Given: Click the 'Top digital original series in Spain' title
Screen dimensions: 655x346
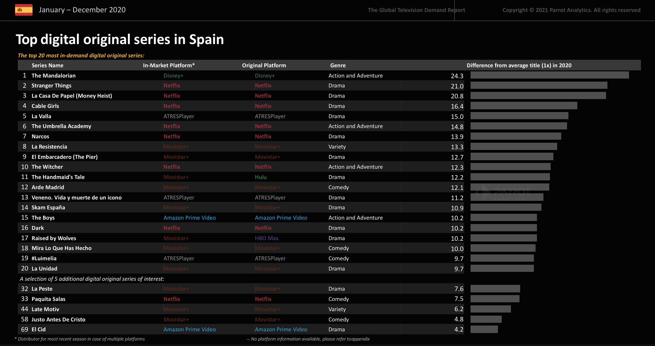Looking at the screenshot, I should (120, 40).
